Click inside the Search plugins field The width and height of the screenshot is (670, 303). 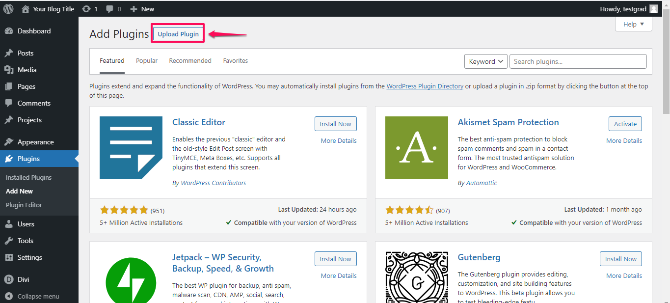(x=578, y=61)
